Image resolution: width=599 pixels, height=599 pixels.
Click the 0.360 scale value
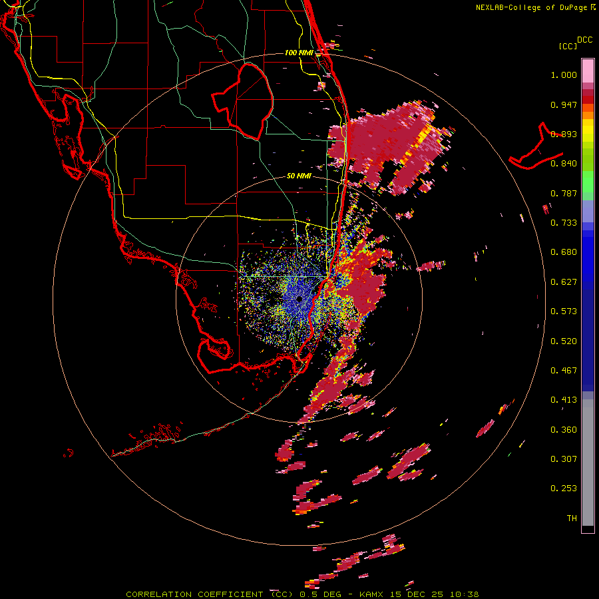(564, 430)
